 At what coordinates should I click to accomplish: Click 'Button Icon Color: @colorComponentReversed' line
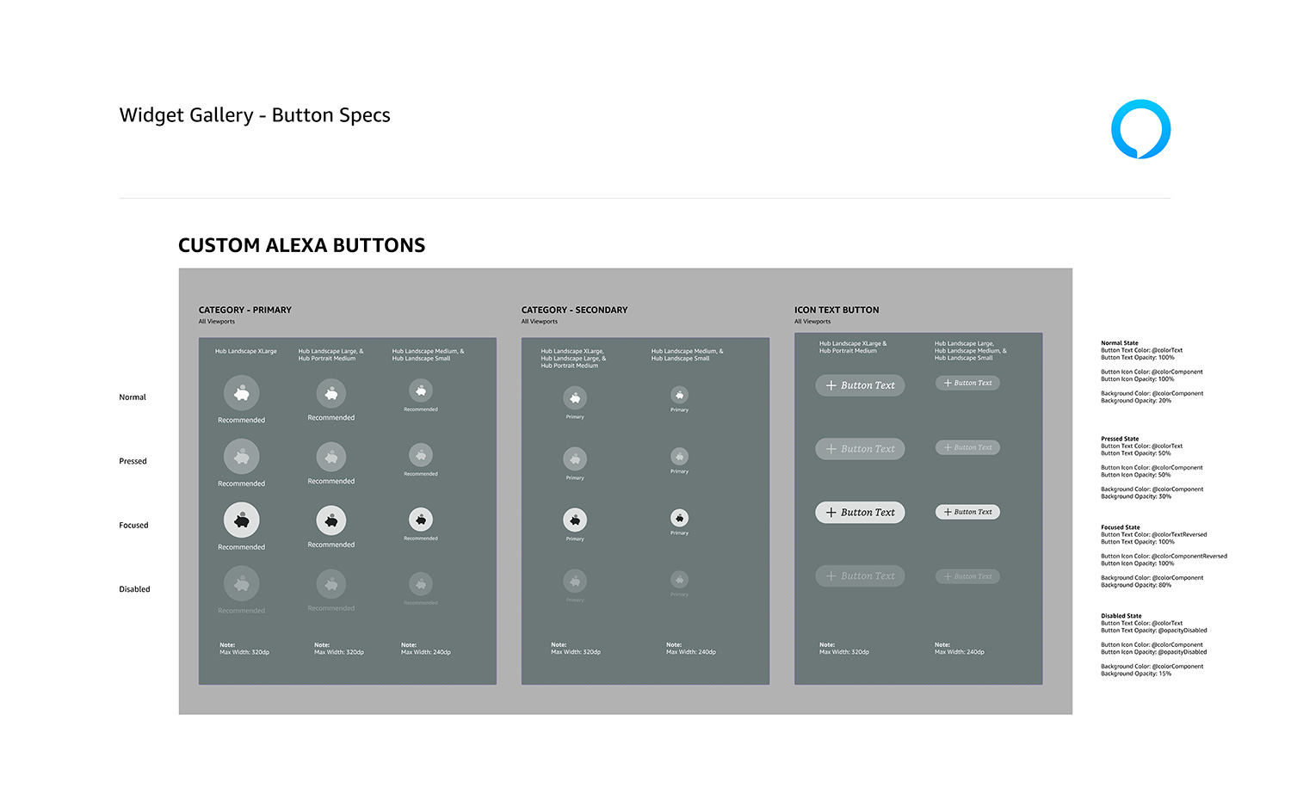(1164, 557)
